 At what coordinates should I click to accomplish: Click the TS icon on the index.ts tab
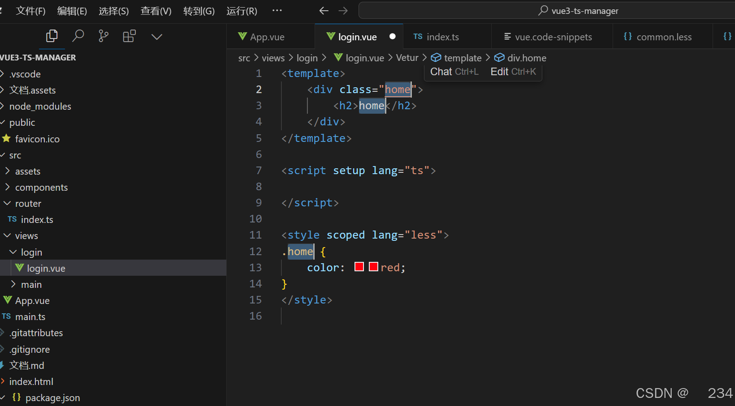click(417, 37)
